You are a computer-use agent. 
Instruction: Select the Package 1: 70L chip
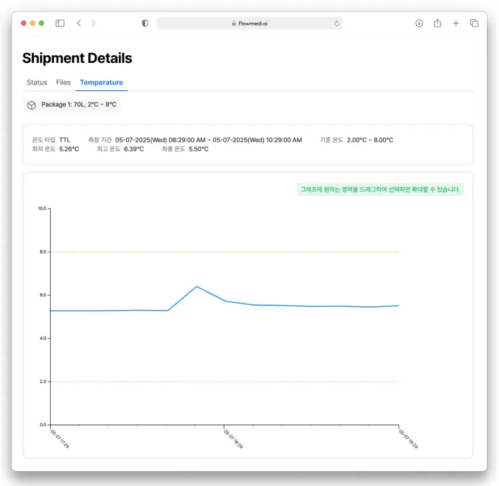(78, 105)
